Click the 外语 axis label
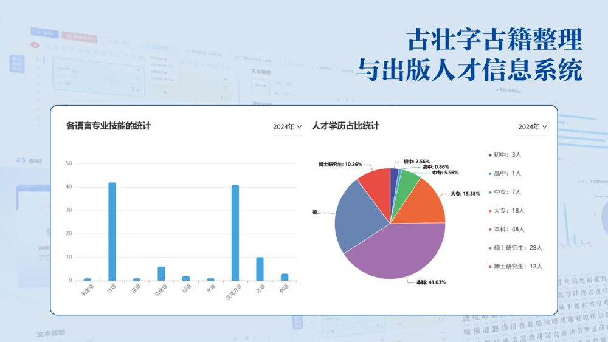This screenshot has width=608, height=342. (260, 289)
